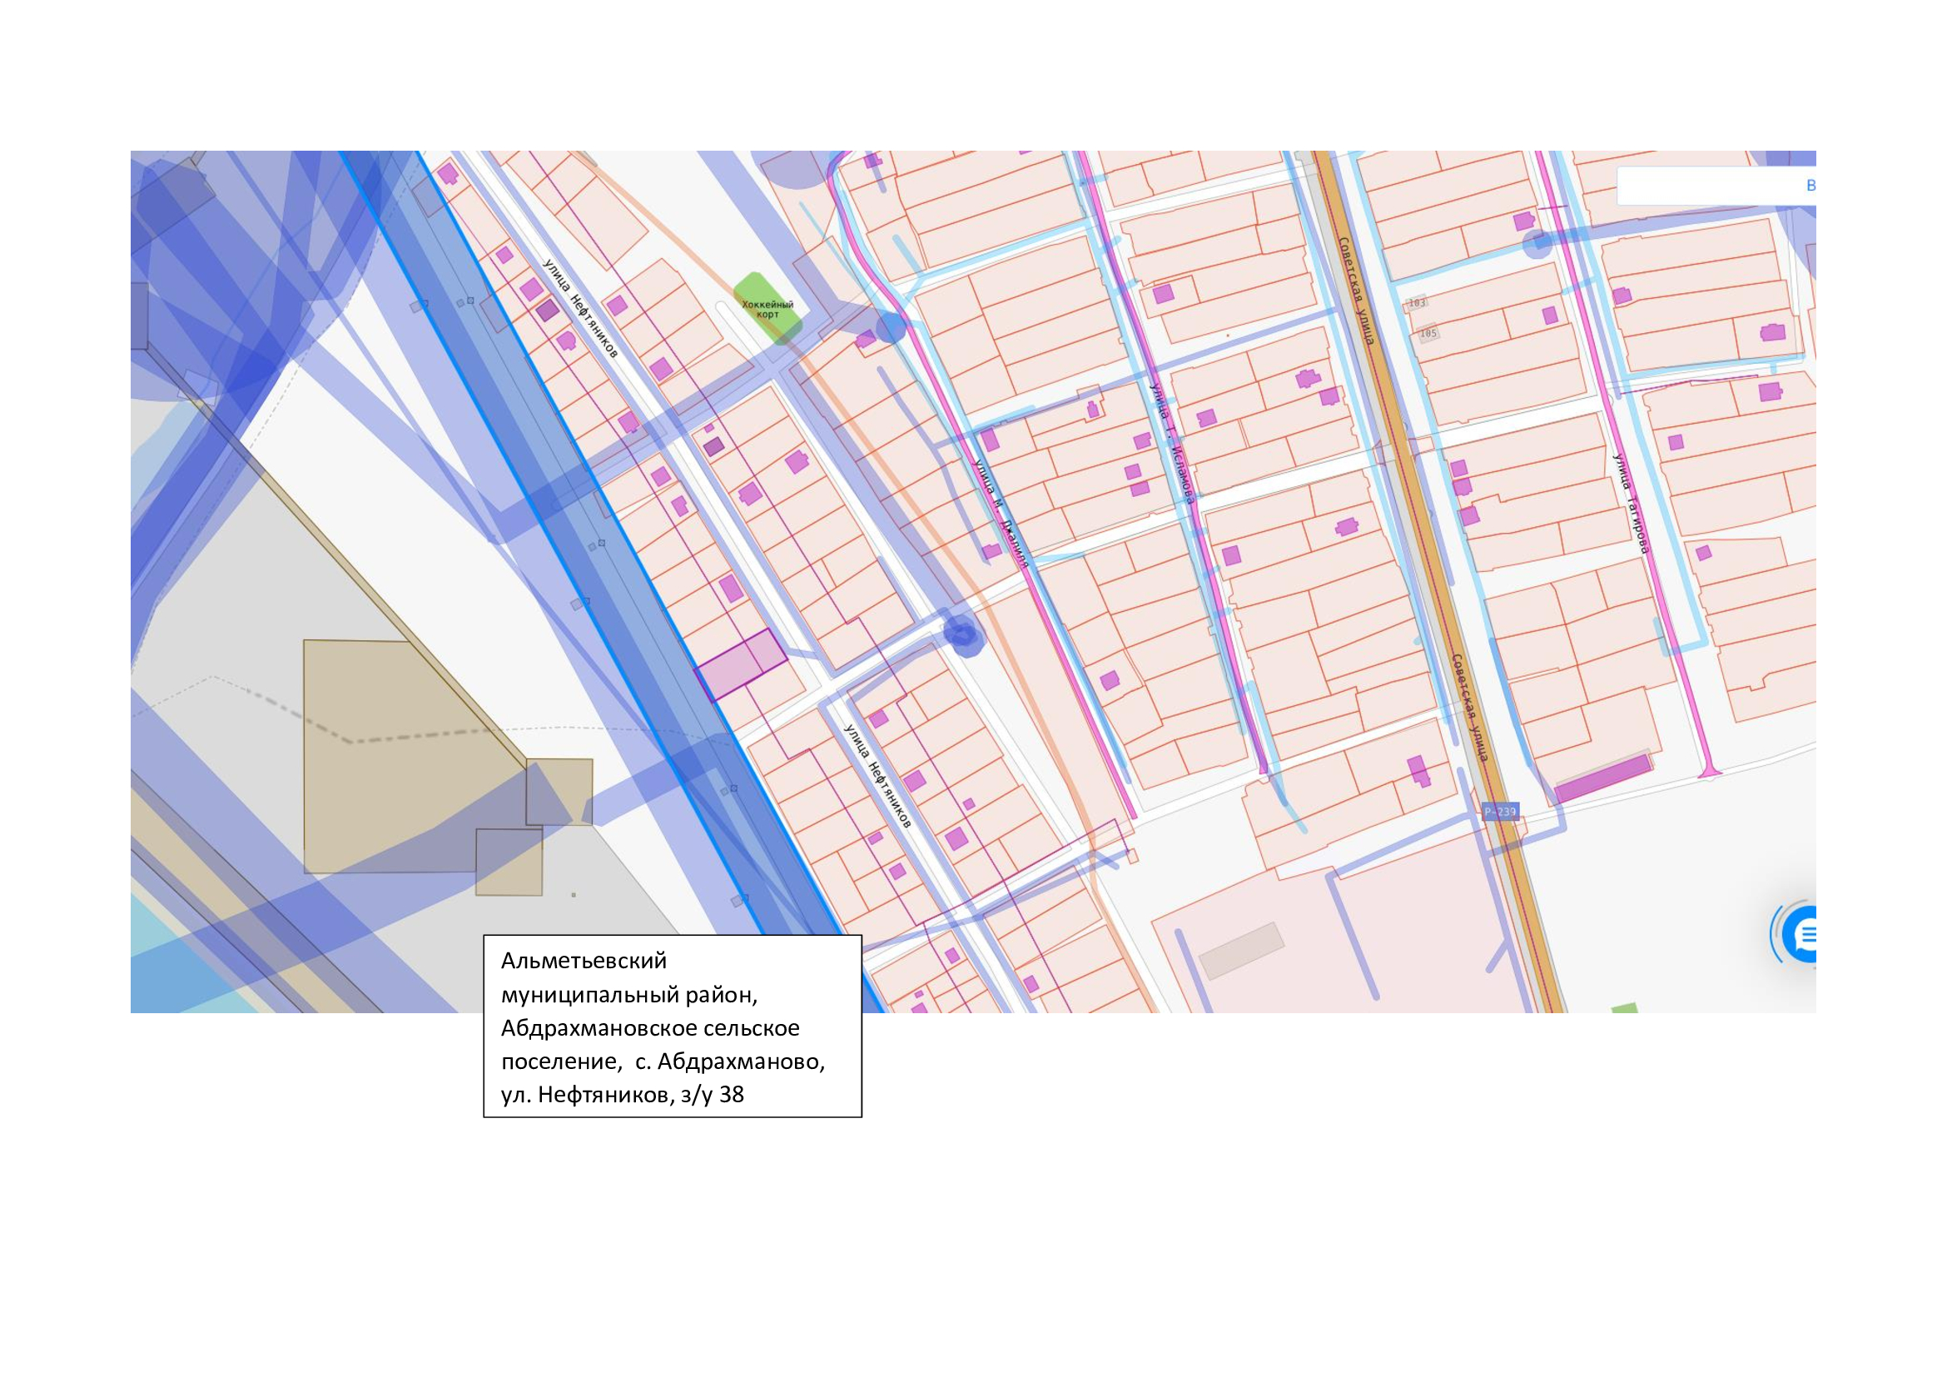Click the caption text 'Альметьевский'

[x=584, y=961]
